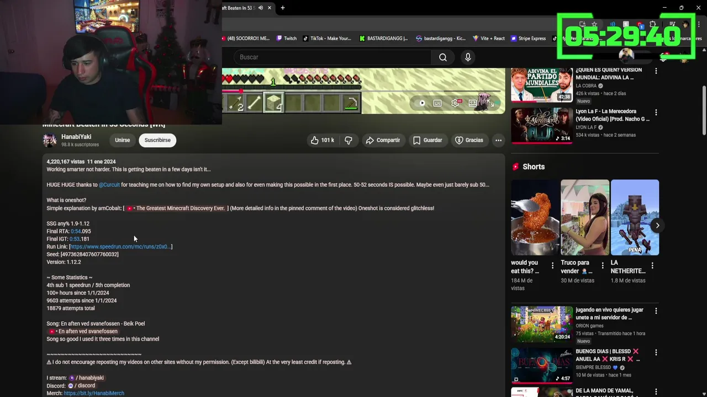Screen dimensions: 707x397
Task: Open options for ORION games livestream
Action: tap(656, 311)
